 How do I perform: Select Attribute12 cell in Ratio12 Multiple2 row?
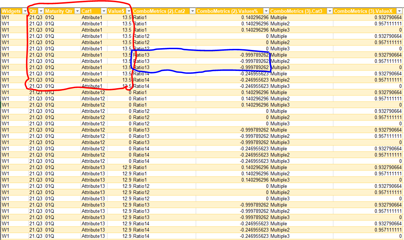tap(94, 117)
